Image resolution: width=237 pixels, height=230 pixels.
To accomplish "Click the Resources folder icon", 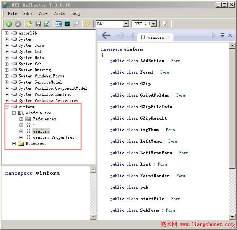I will [21, 143].
